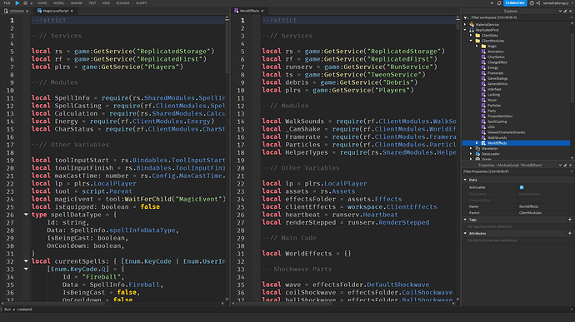
Task: Collapse the currentSpells table fold arrow
Action: [26, 261]
